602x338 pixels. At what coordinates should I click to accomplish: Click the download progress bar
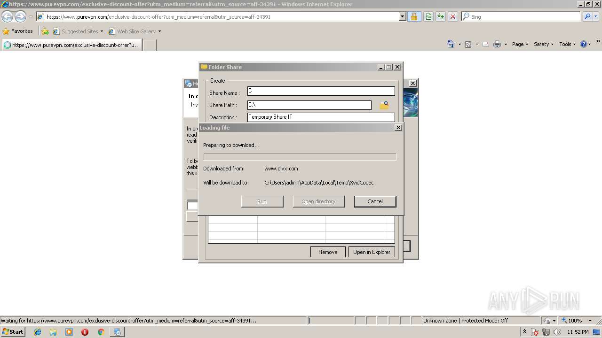(x=300, y=157)
